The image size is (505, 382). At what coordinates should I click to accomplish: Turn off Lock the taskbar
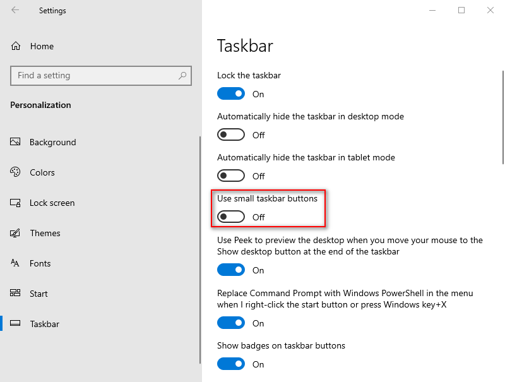tap(231, 93)
